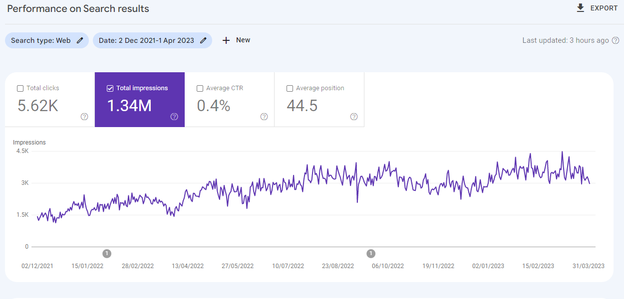Enable the Total clicks checkbox
The height and width of the screenshot is (299, 624).
(x=20, y=88)
